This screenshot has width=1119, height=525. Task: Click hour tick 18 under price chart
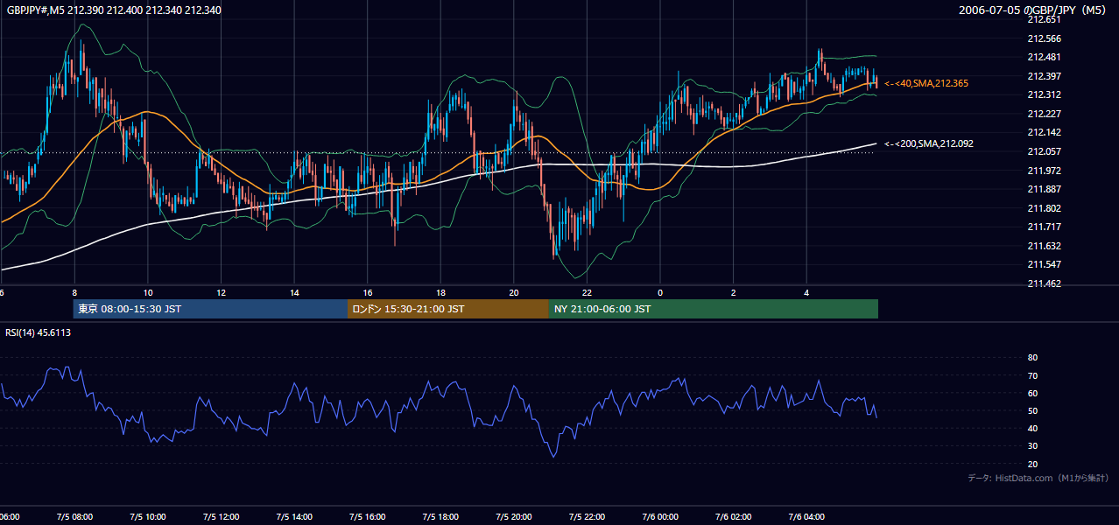click(x=440, y=293)
